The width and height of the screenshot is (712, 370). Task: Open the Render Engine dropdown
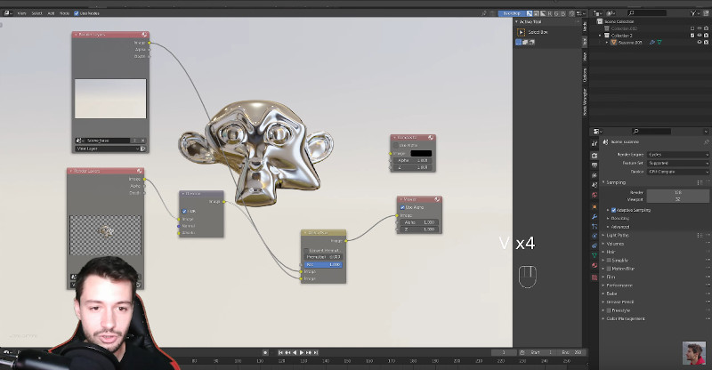click(677, 155)
